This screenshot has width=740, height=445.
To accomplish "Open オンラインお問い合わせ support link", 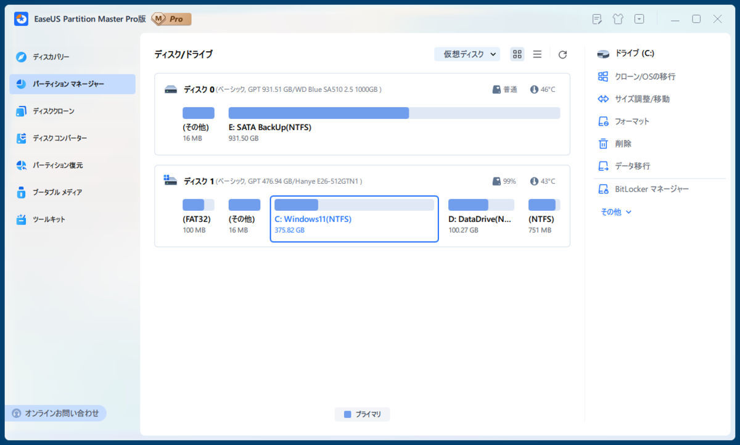I will 56,413.
